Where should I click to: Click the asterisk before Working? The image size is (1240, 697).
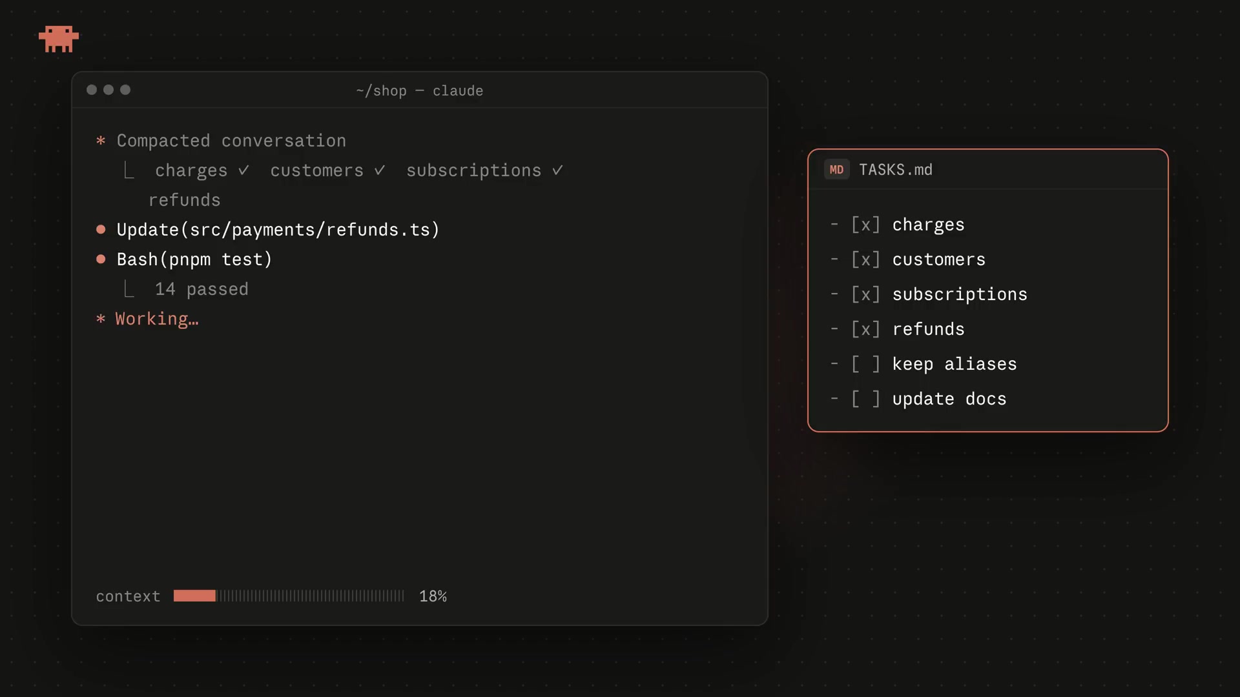pyautogui.click(x=101, y=319)
